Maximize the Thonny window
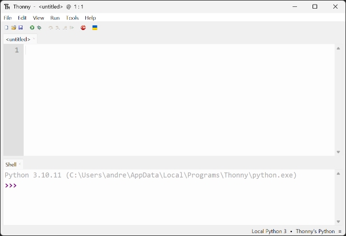 [x=315, y=6]
